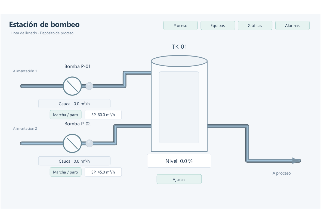Select the valve indicator after pump P-02
The width and height of the screenshot is (321, 223).
(89, 143)
